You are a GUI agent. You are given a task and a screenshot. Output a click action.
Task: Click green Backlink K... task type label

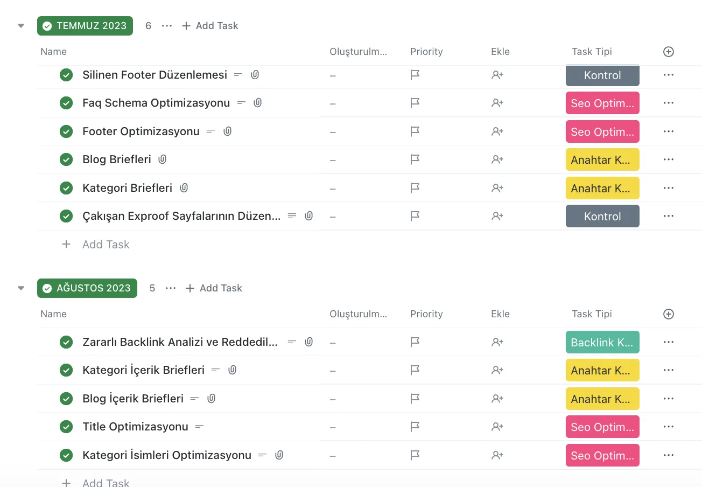[x=602, y=342]
